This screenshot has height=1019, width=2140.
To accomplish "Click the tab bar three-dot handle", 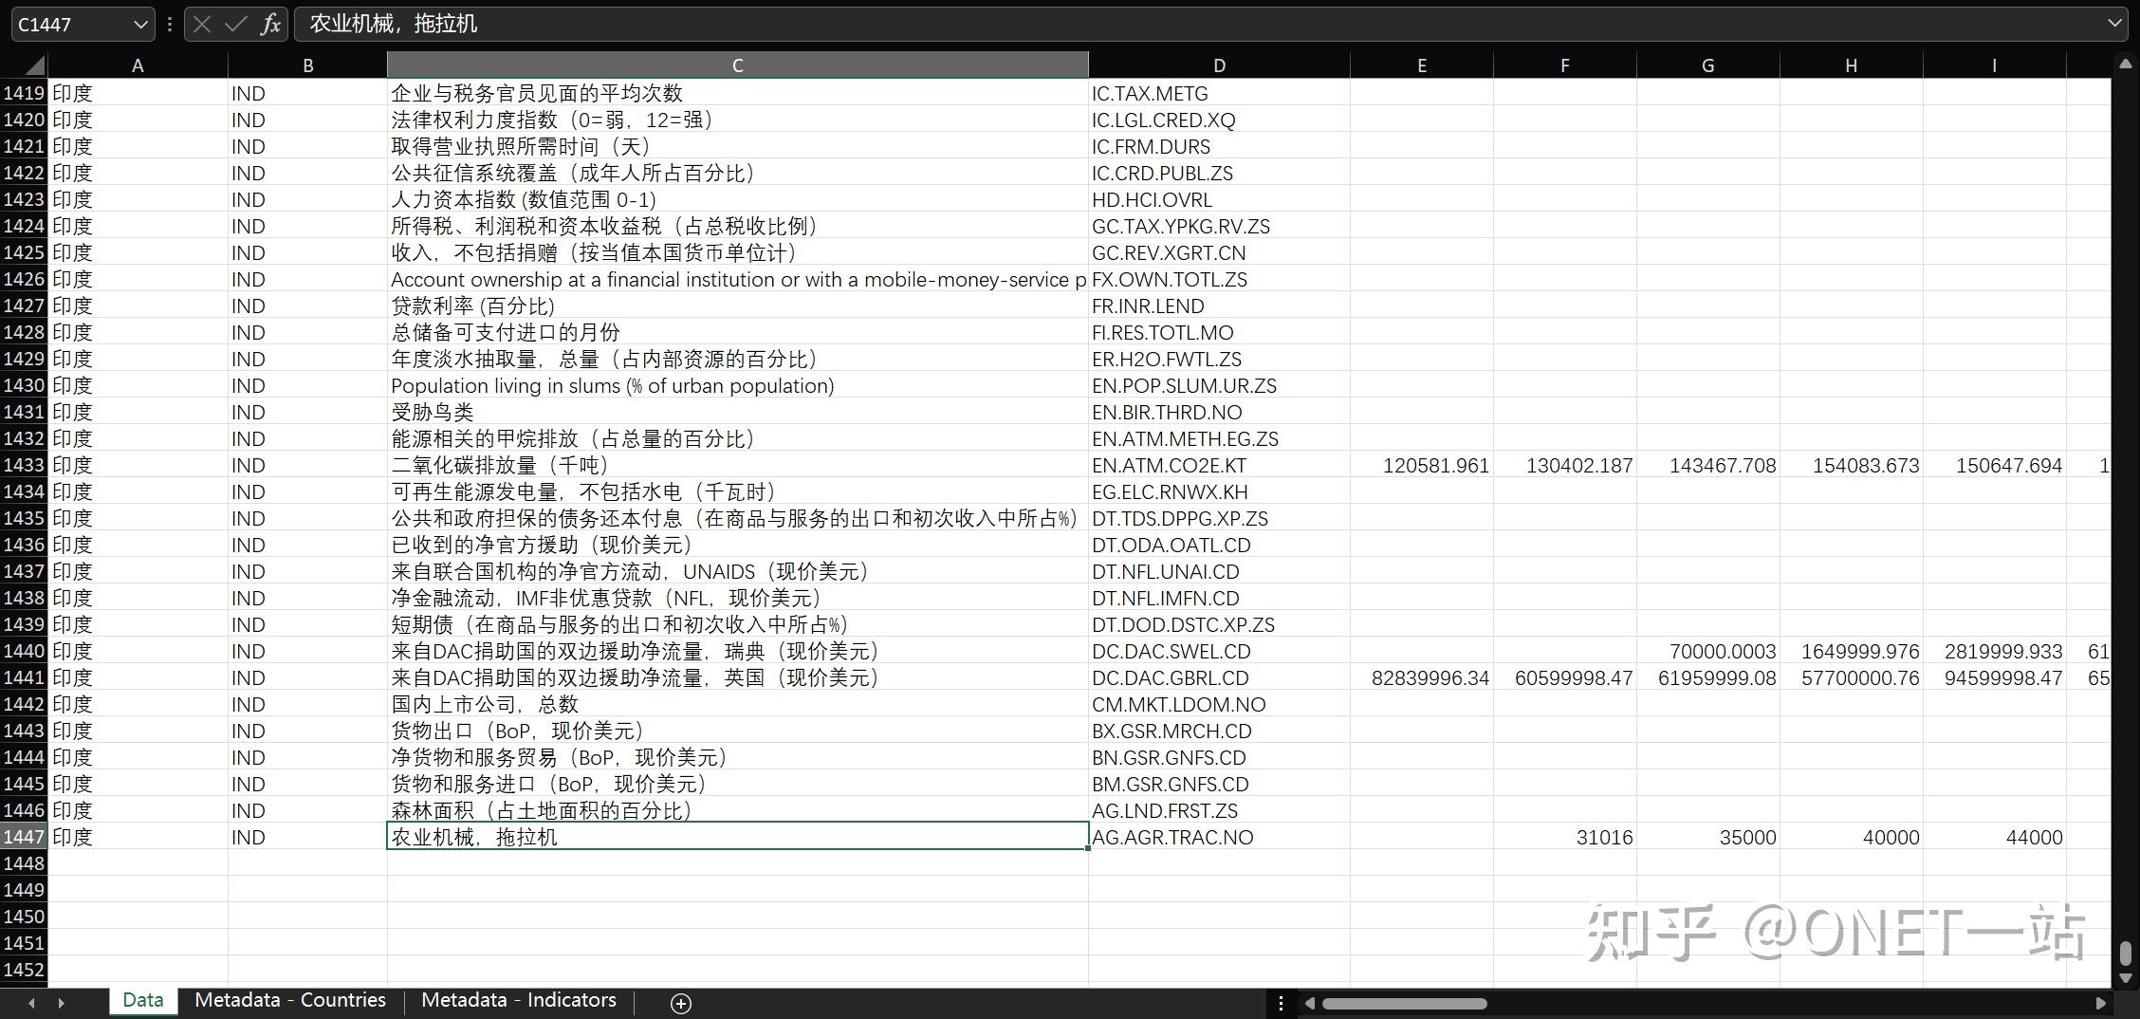I will pyautogui.click(x=1281, y=1003).
